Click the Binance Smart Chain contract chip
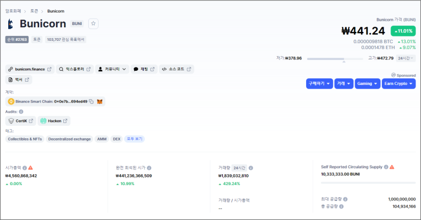The height and width of the screenshot is (220, 421). (55, 101)
